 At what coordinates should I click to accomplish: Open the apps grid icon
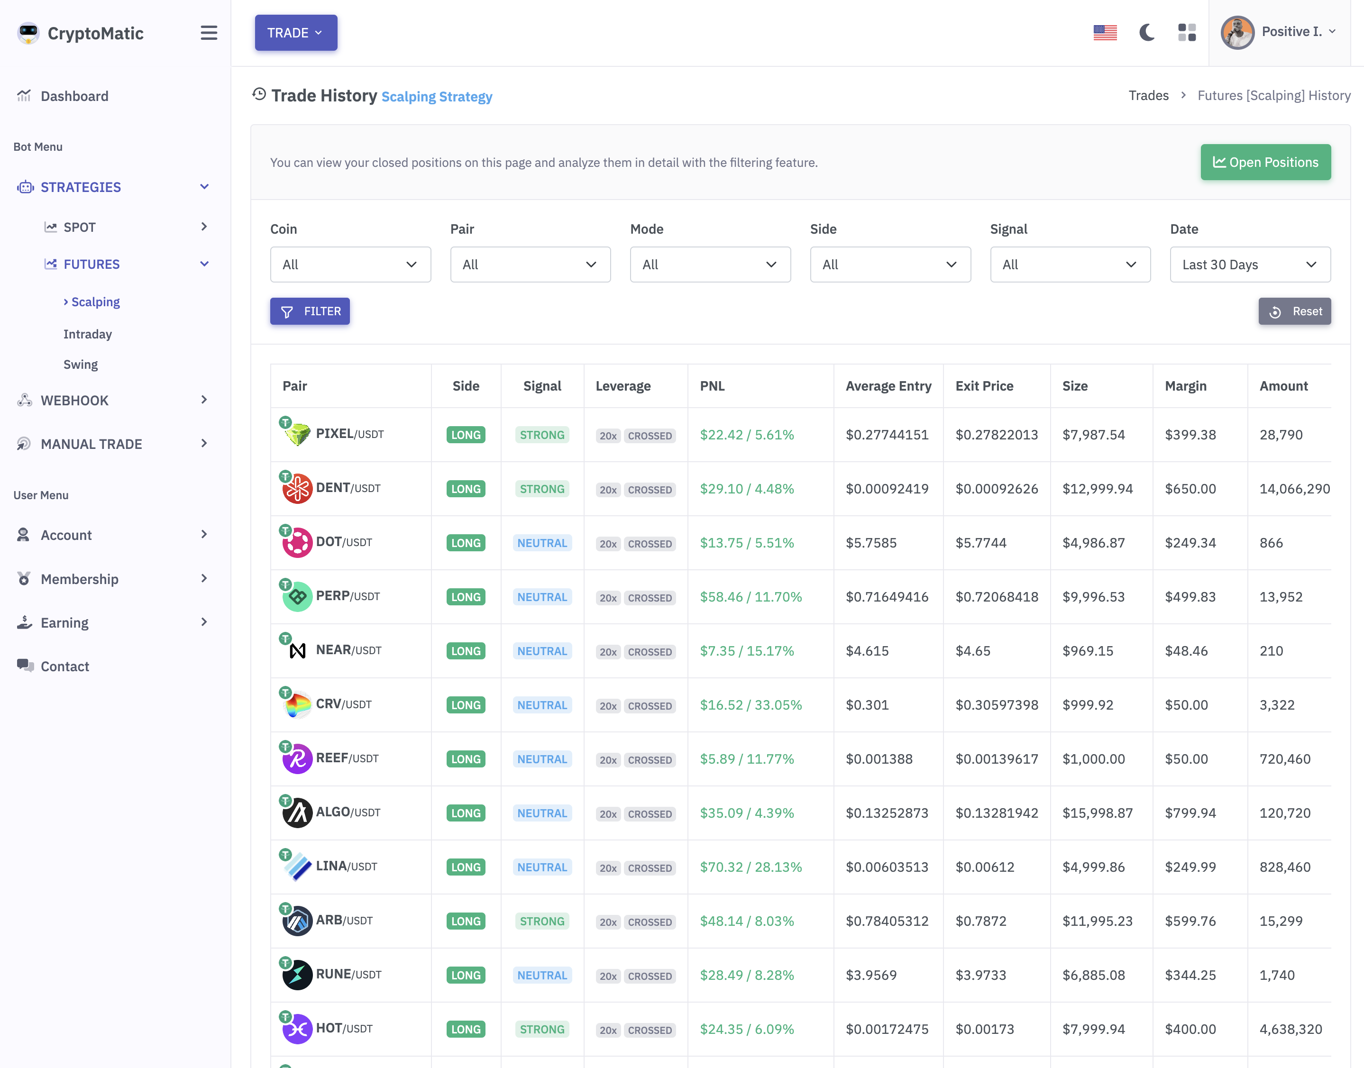[x=1186, y=33]
